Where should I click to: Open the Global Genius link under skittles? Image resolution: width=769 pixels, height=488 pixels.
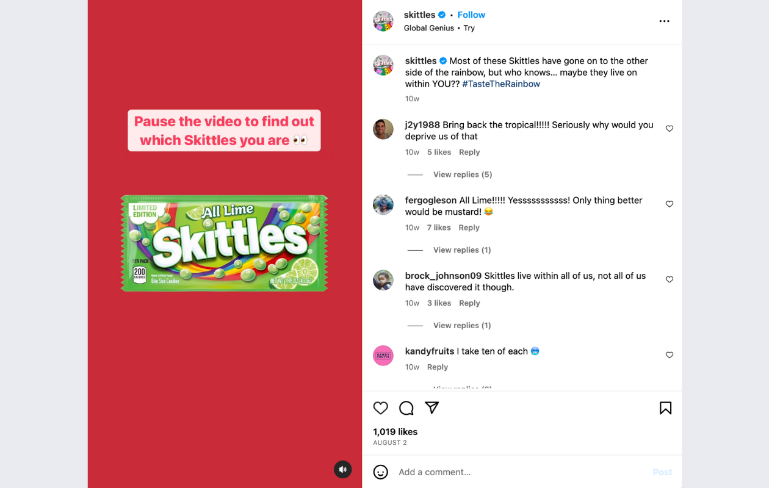pyautogui.click(x=429, y=28)
